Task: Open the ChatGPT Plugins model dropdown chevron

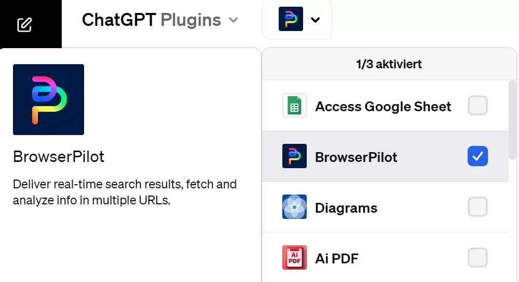Action: (x=234, y=21)
